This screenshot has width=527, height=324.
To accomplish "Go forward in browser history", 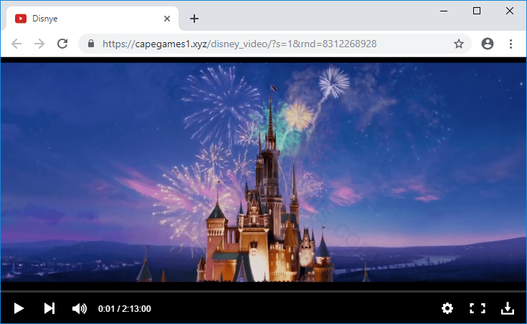I will (39, 44).
